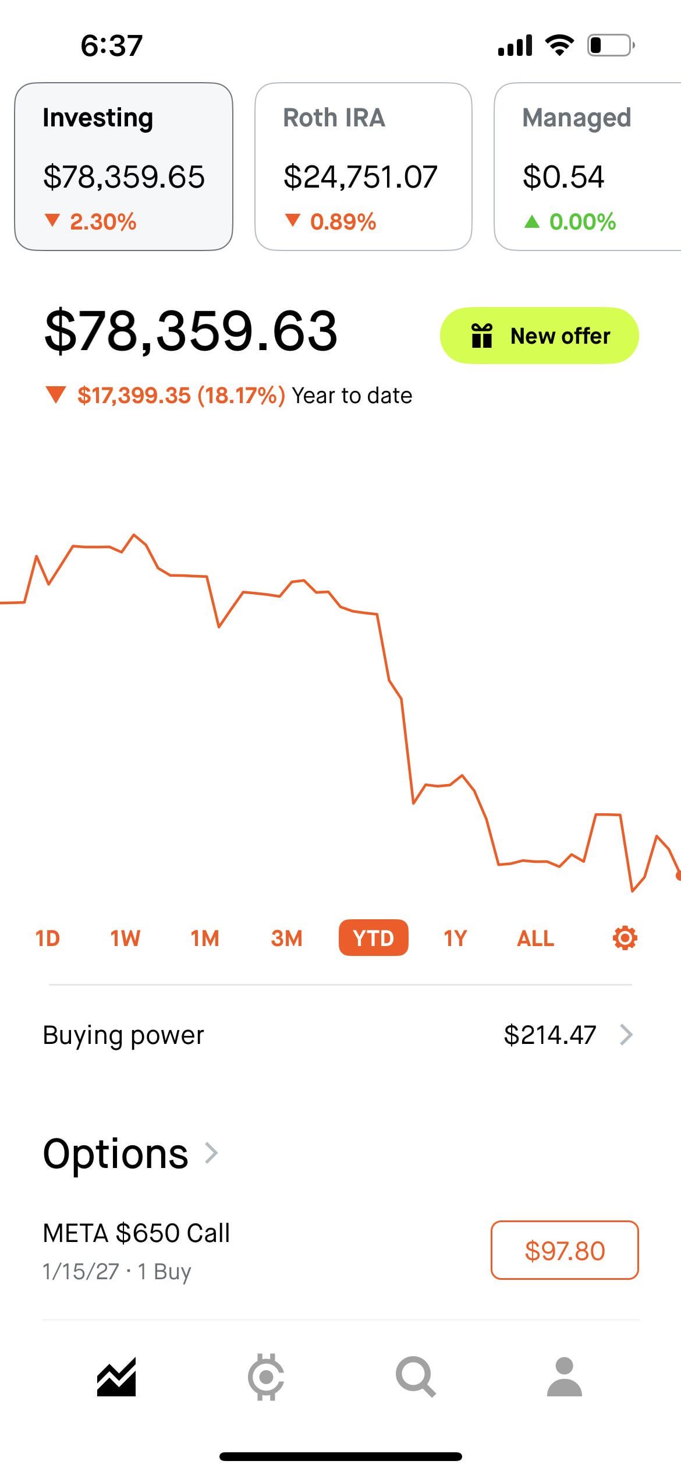Tap the gift icon on New offer
Viewport: 681px width, 1475px height.
coord(481,336)
